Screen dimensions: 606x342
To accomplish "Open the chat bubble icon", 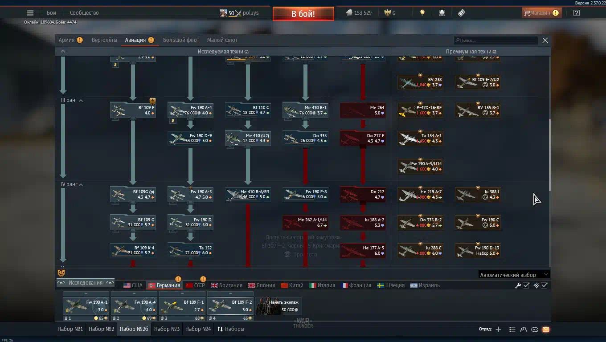I will coord(535,330).
